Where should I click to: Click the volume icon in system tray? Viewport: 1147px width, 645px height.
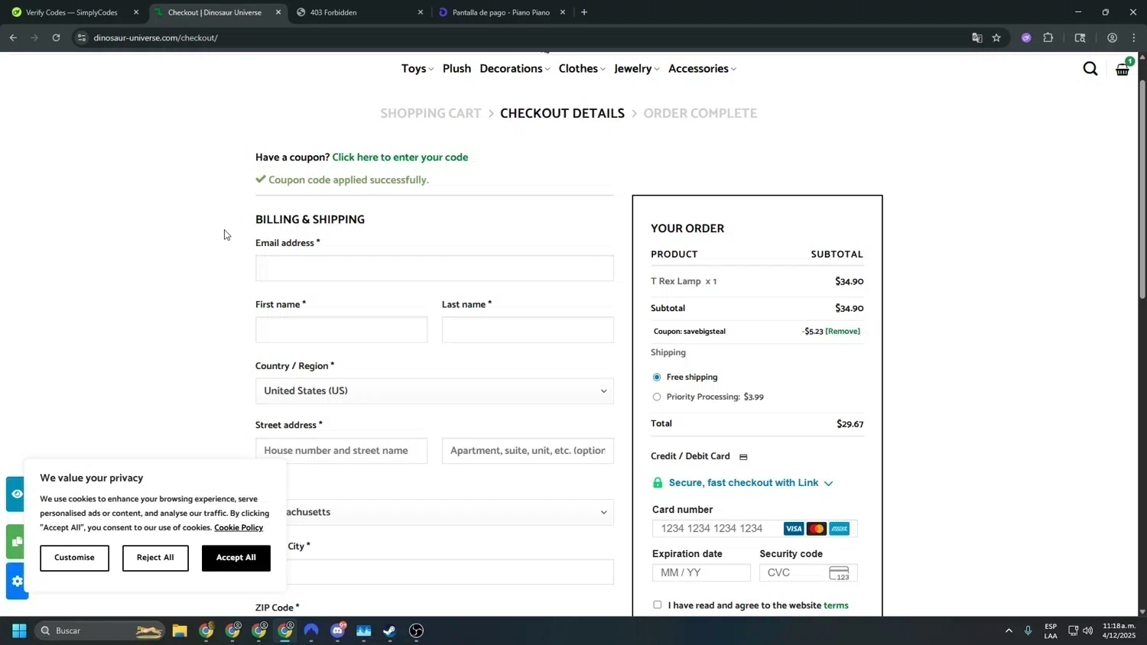point(1087,630)
